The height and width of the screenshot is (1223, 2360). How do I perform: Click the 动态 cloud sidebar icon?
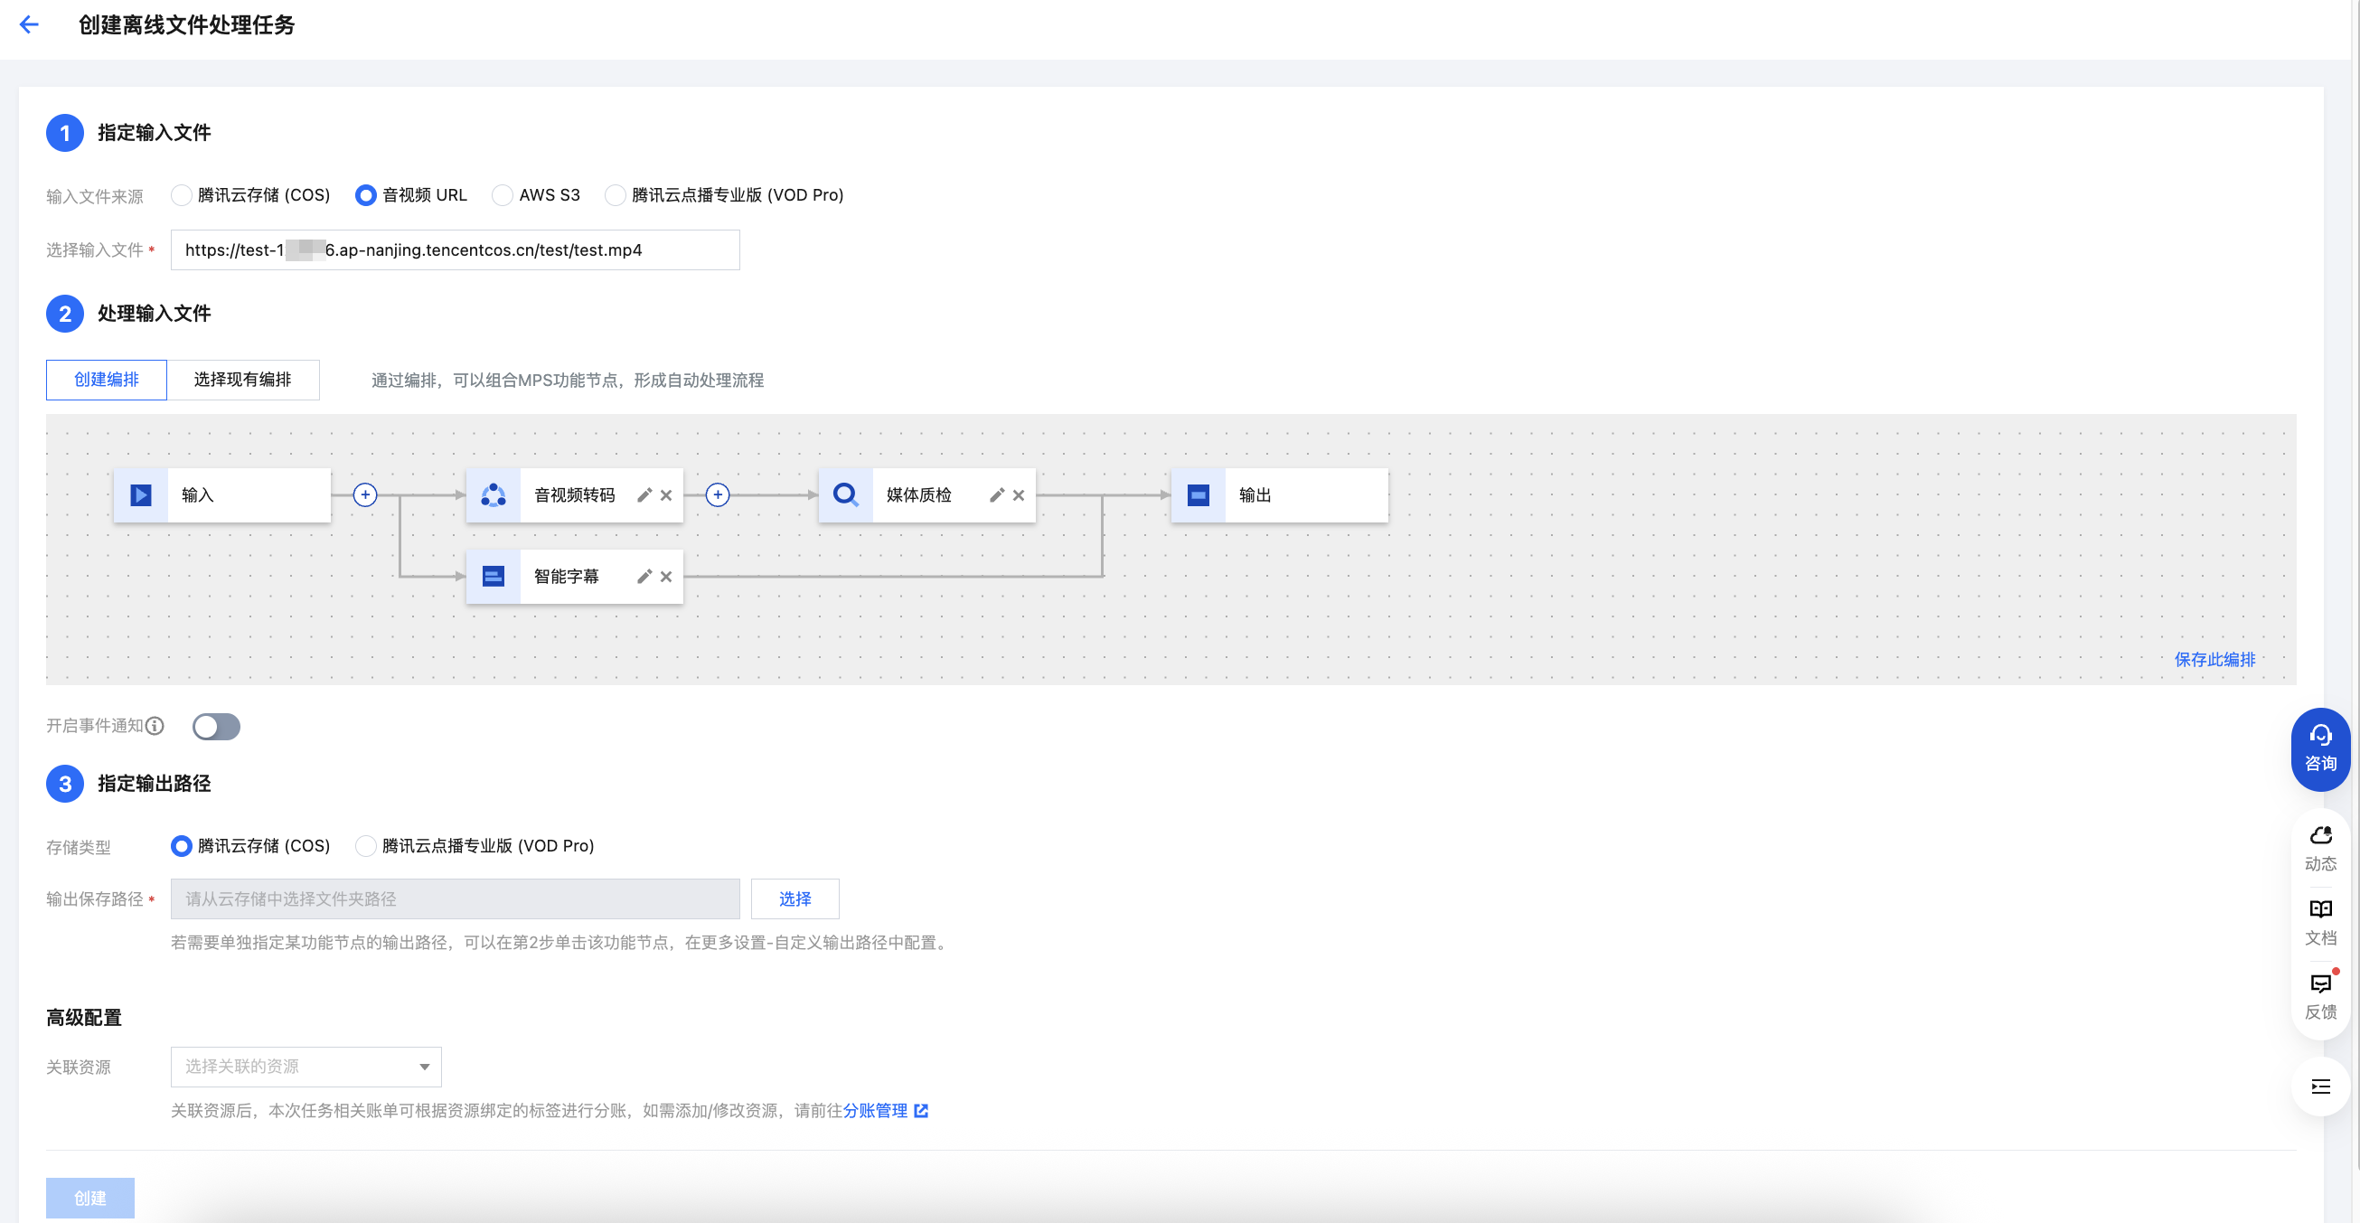(2319, 846)
